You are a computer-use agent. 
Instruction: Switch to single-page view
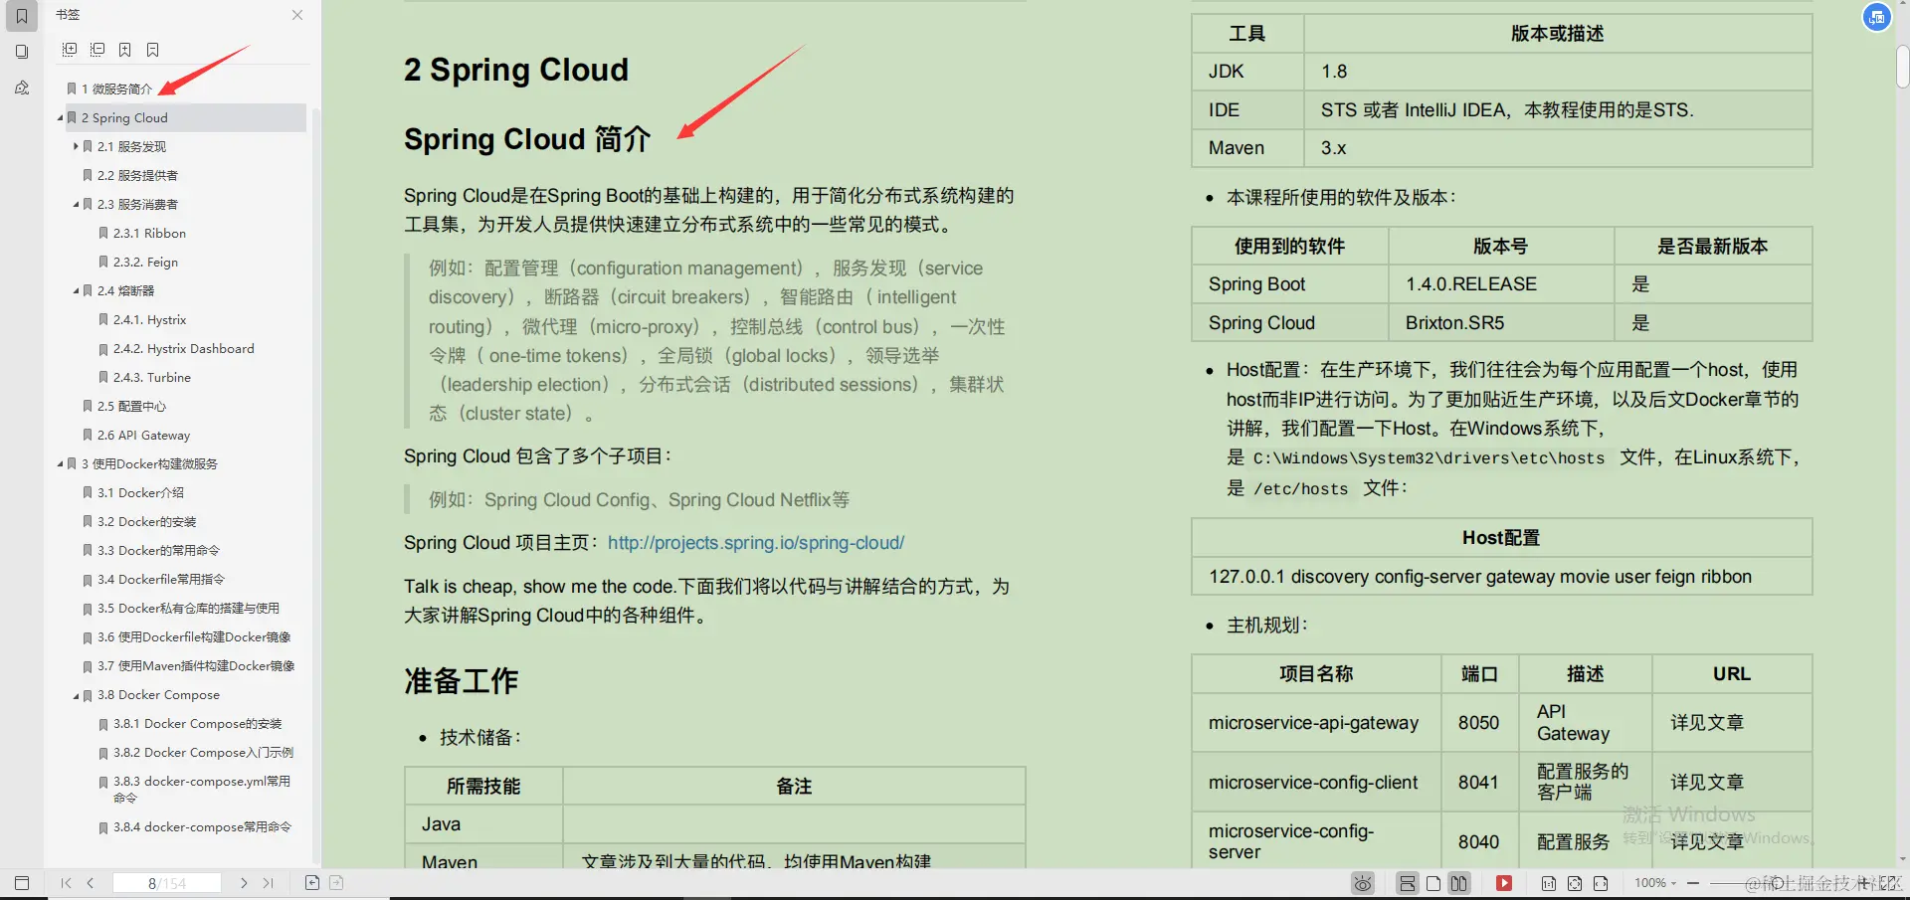[1433, 882]
